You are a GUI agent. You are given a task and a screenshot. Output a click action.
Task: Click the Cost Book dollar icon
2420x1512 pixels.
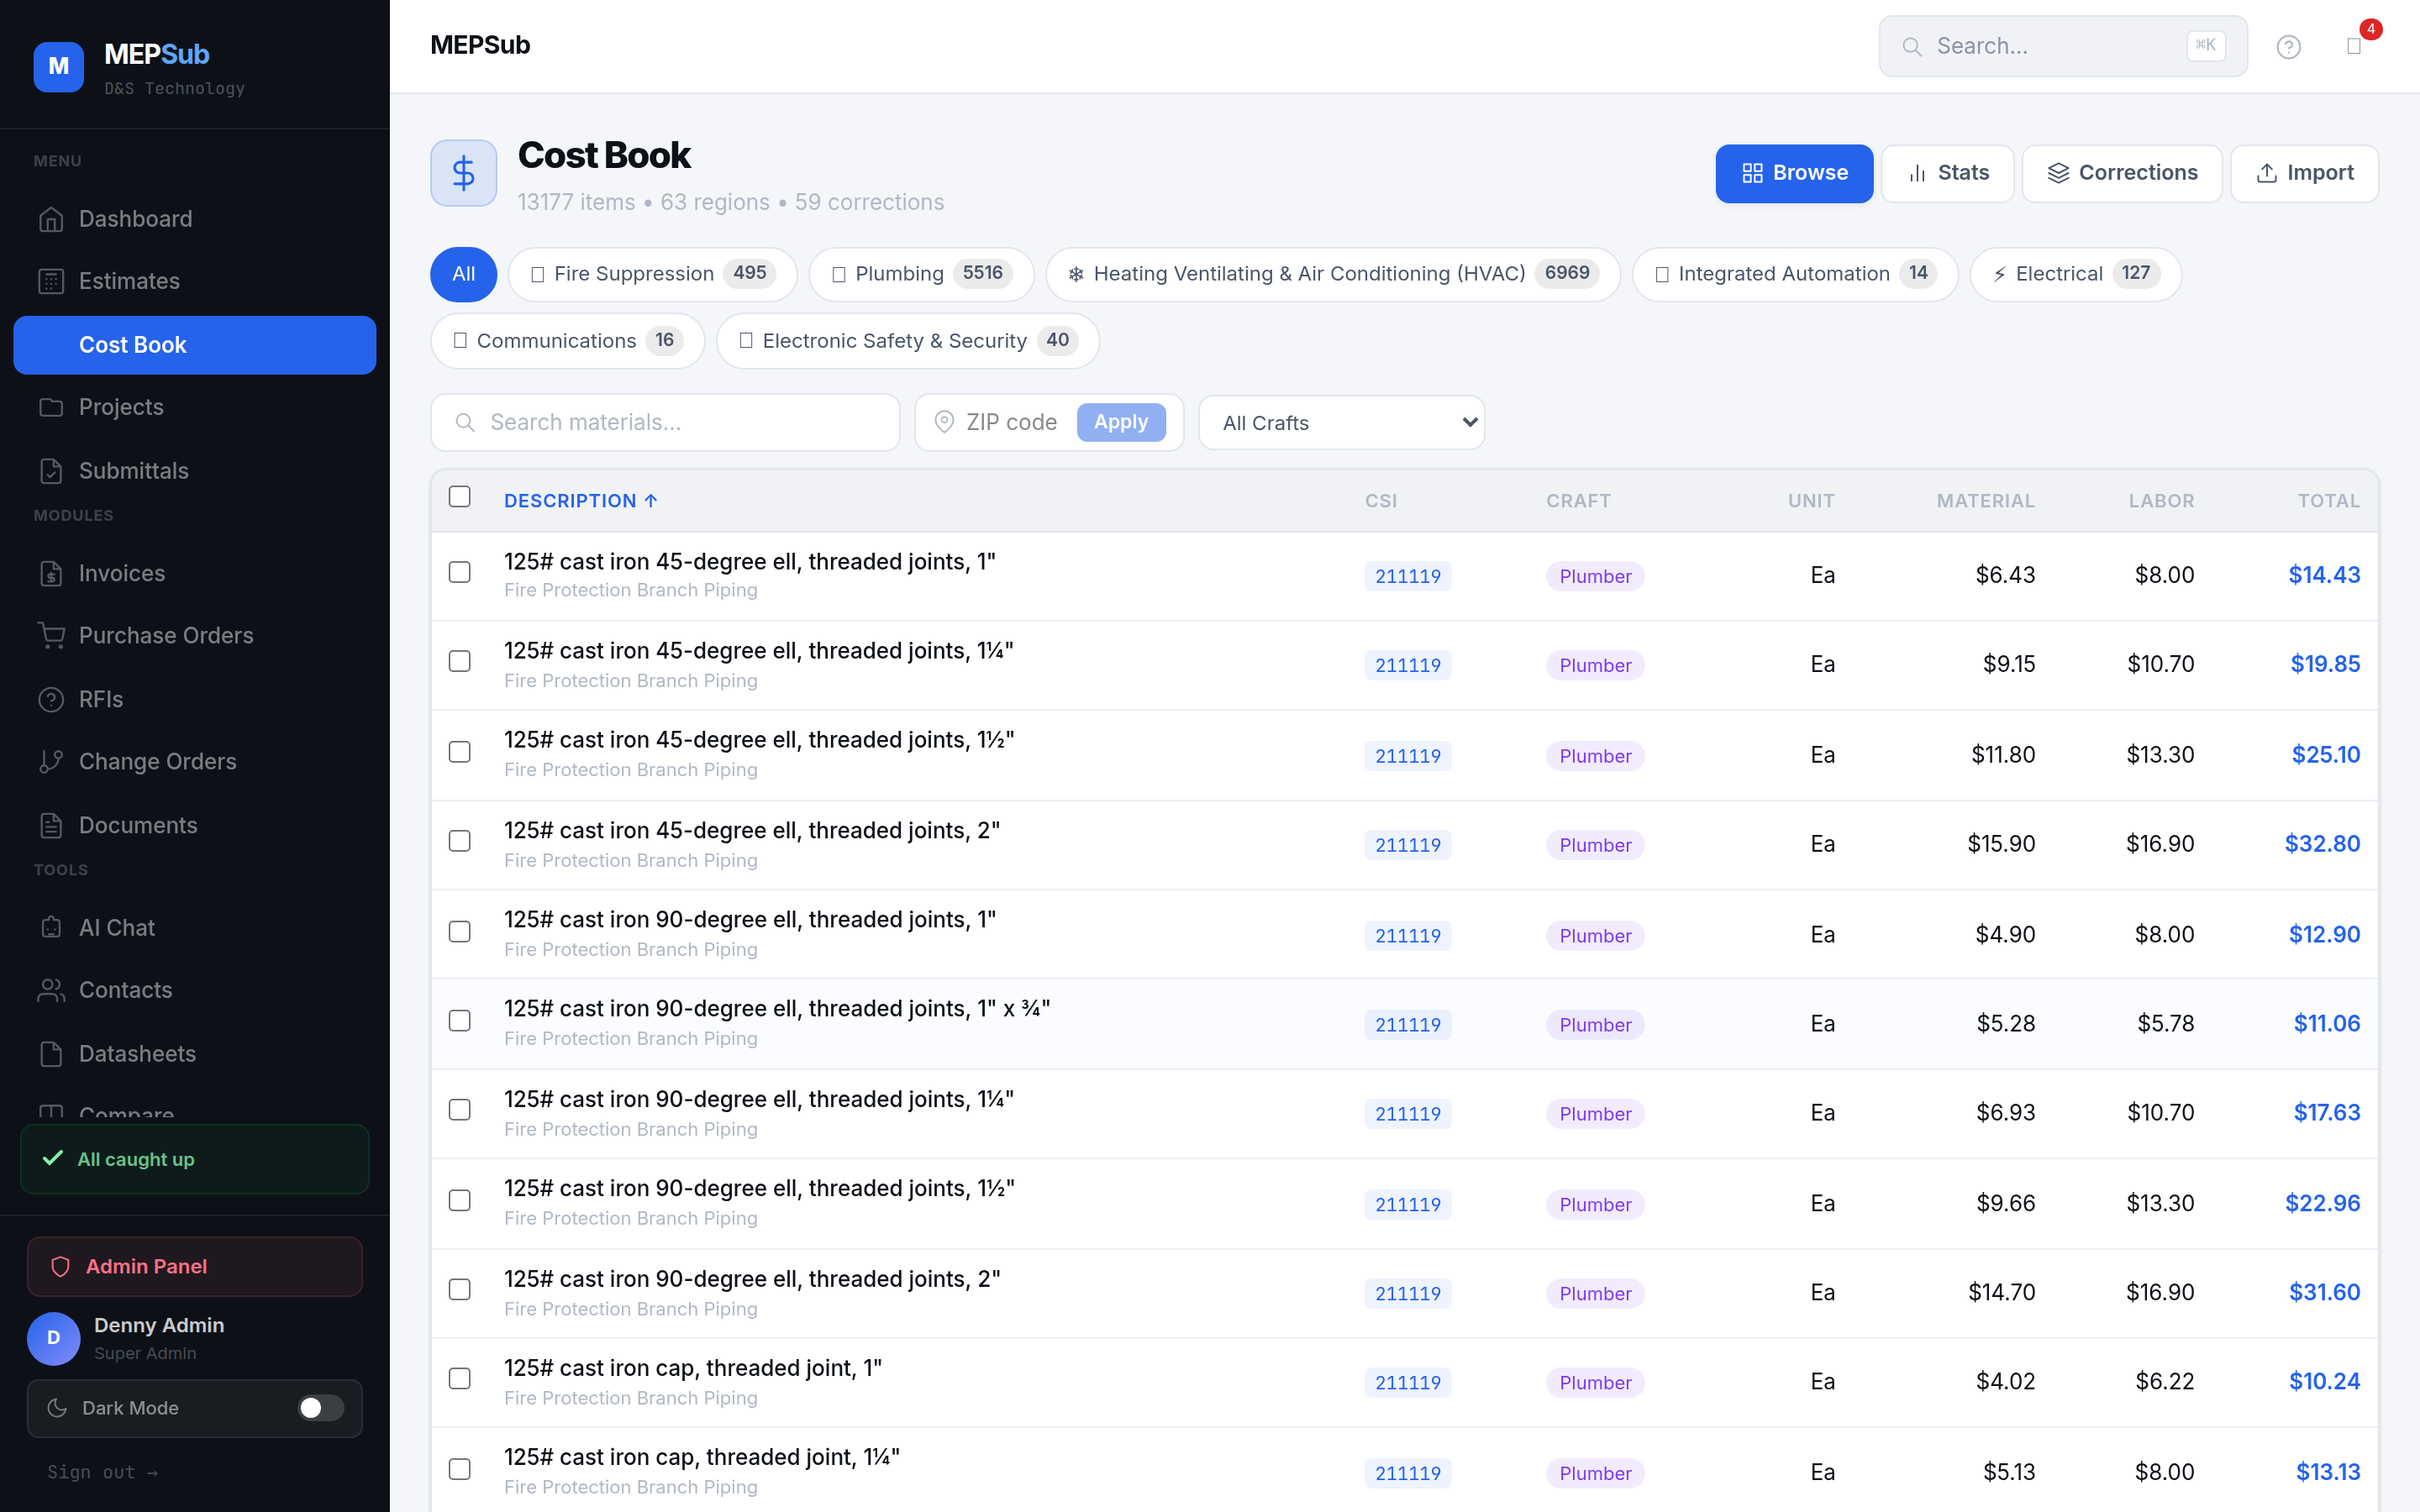(464, 173)
